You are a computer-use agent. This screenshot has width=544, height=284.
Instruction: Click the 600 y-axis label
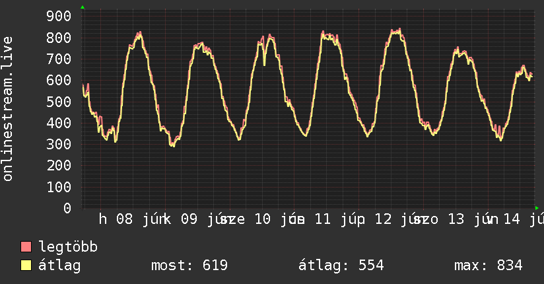(59, 80)
